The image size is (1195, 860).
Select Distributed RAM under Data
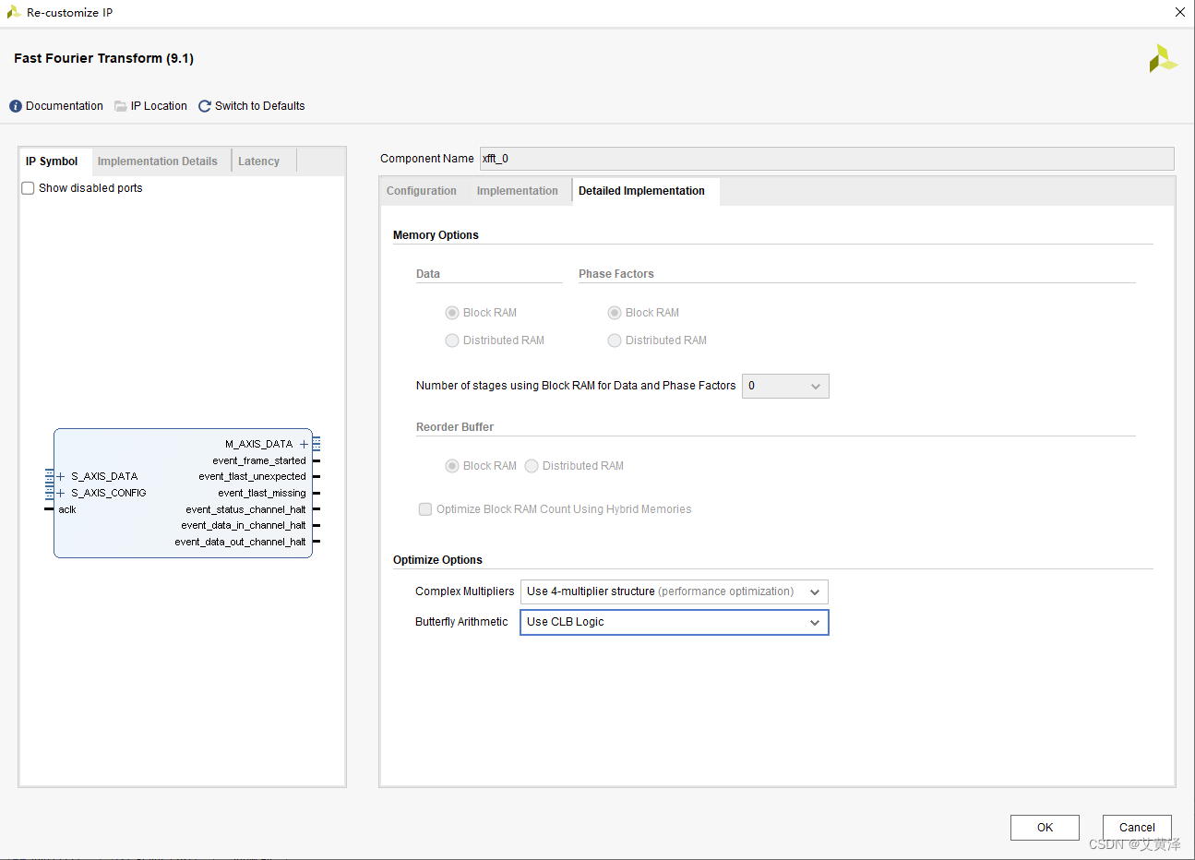[x=452, y=340]
